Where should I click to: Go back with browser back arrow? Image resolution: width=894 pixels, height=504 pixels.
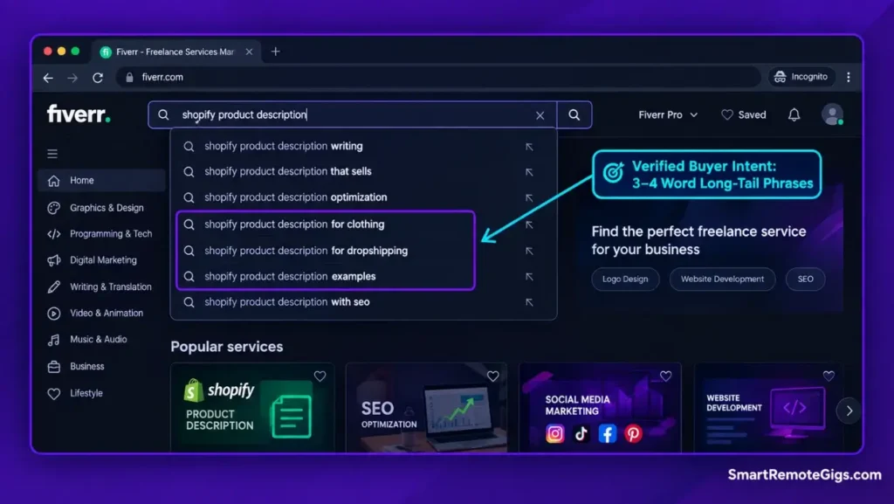[48, 78]
